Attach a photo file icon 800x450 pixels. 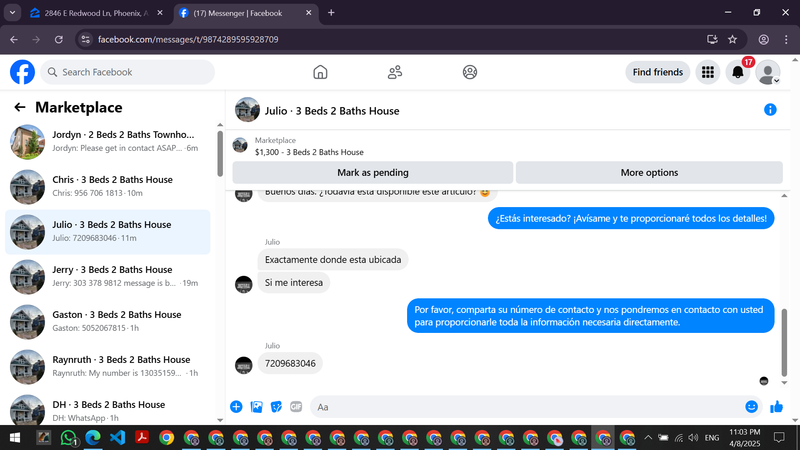(x=256, y=407)
